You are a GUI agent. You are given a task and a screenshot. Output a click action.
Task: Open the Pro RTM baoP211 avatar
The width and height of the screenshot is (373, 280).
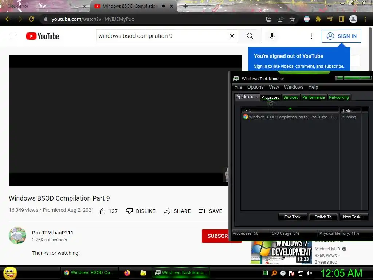[x=17, y=236]
